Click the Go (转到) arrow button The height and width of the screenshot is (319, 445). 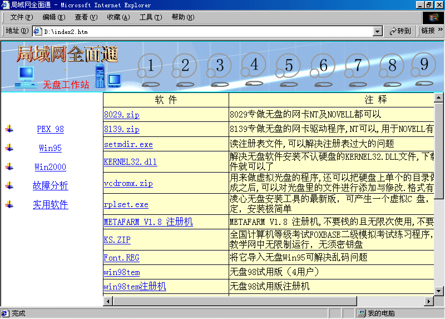pos(400,31)
